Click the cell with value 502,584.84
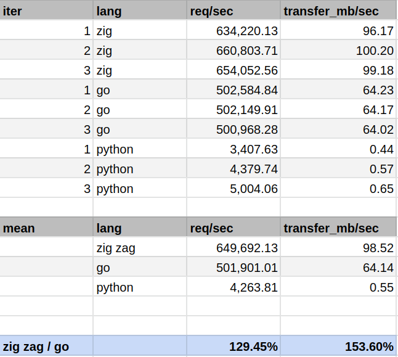Viewport: 398px width, 357px height. tap(233, 90)
